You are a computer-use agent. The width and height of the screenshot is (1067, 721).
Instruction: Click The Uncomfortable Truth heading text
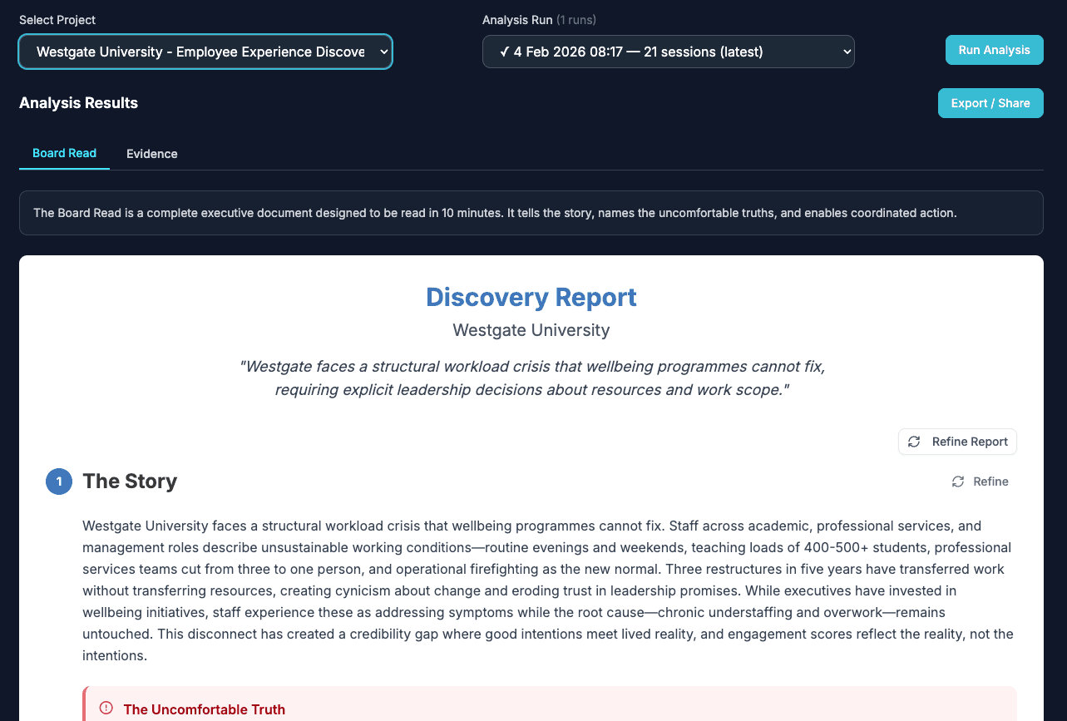point(204,709)
